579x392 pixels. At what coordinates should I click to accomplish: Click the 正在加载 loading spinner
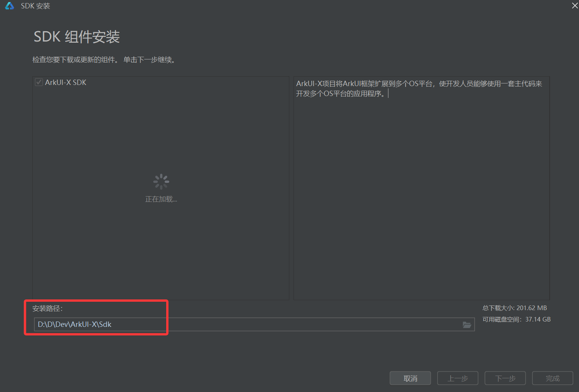point(161,182)
